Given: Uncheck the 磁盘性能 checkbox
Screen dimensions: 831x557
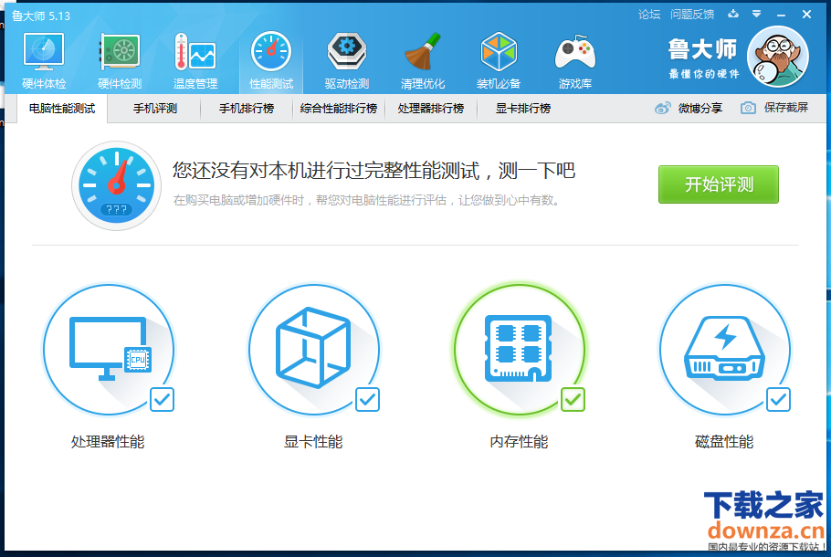Looking at the screenshot, I should click(x=779, y=400).
